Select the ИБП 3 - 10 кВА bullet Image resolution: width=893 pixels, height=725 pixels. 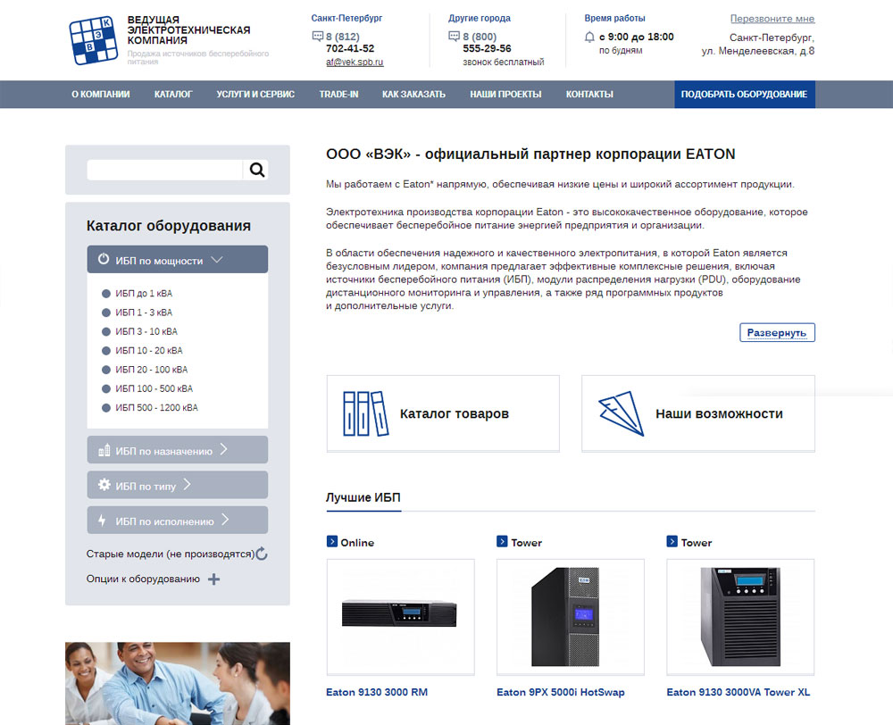coord(106,331)
